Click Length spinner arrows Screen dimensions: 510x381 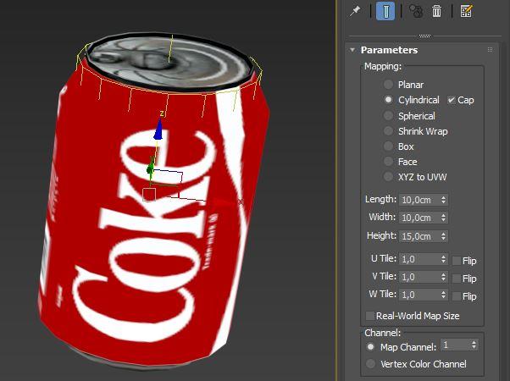pos(443,200)
